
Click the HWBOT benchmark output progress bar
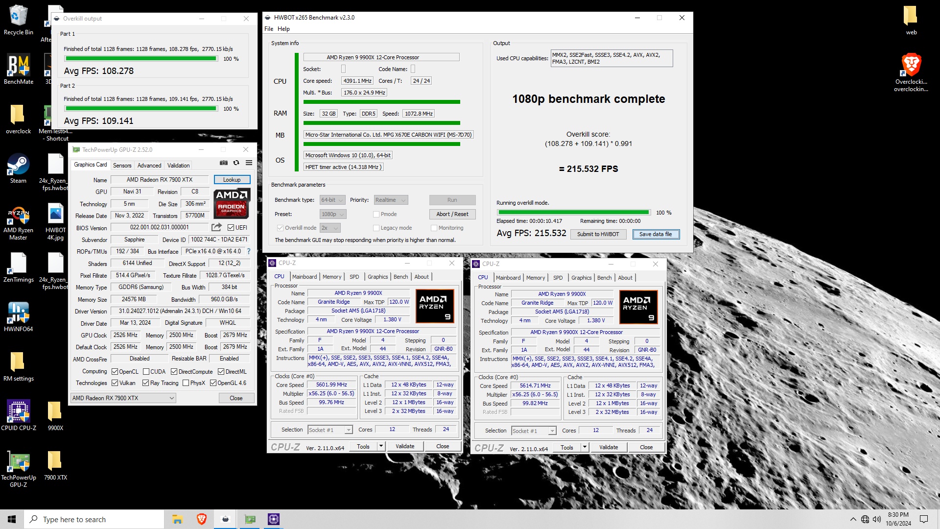click(x=573, y=213)
